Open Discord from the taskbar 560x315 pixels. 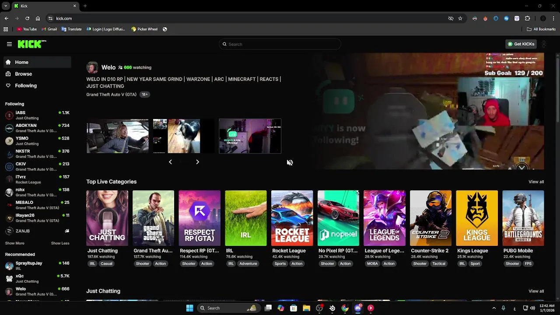coord(358,308)
